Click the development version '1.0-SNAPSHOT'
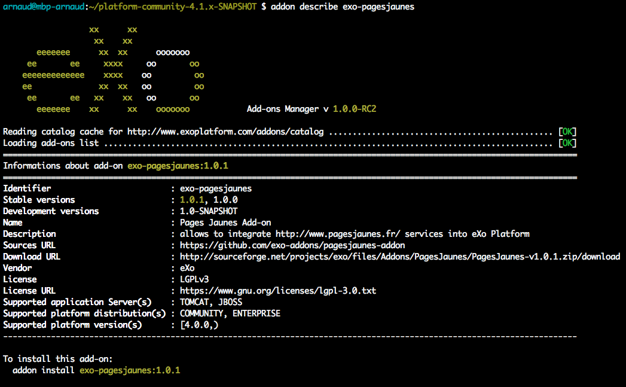The image size is (626, 387). 209,211
